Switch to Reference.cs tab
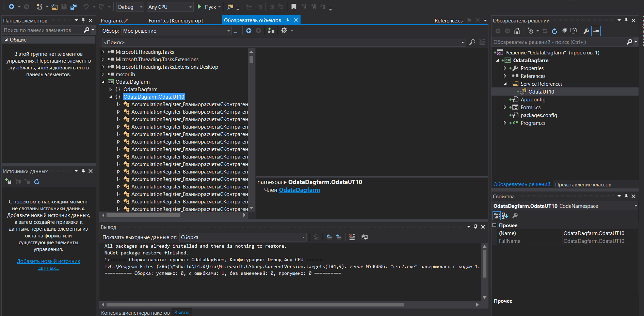The height and width of the screenshot is (316, 644). pyautogui.click(x=448, y=21)
